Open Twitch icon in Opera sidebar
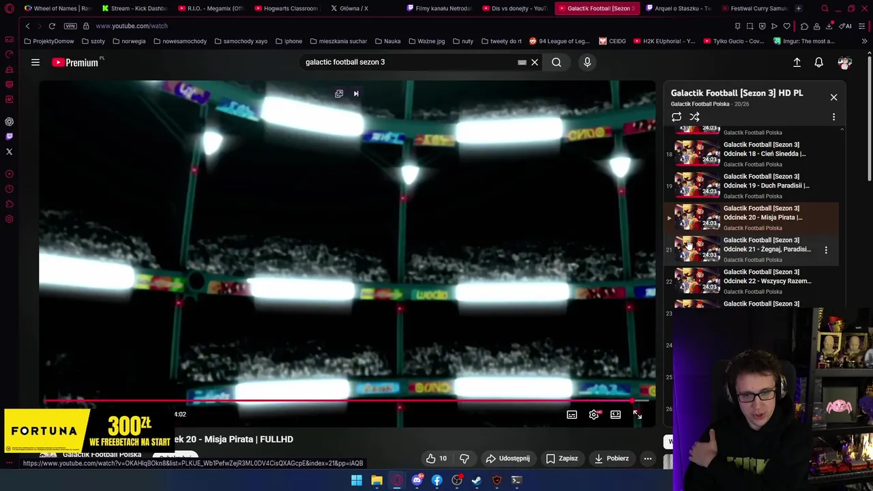 click(x=10, y=136)
